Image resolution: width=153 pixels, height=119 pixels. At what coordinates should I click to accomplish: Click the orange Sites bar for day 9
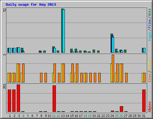click(46, 78)
